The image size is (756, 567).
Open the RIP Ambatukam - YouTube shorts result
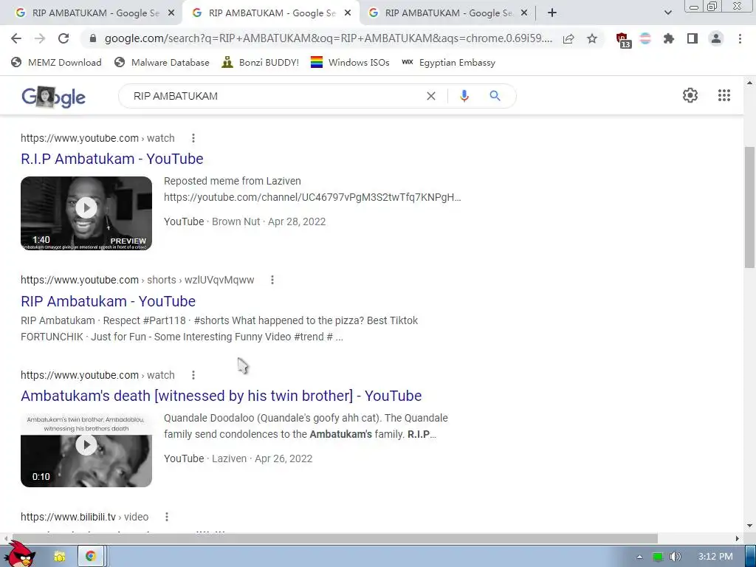coord(108,301)
